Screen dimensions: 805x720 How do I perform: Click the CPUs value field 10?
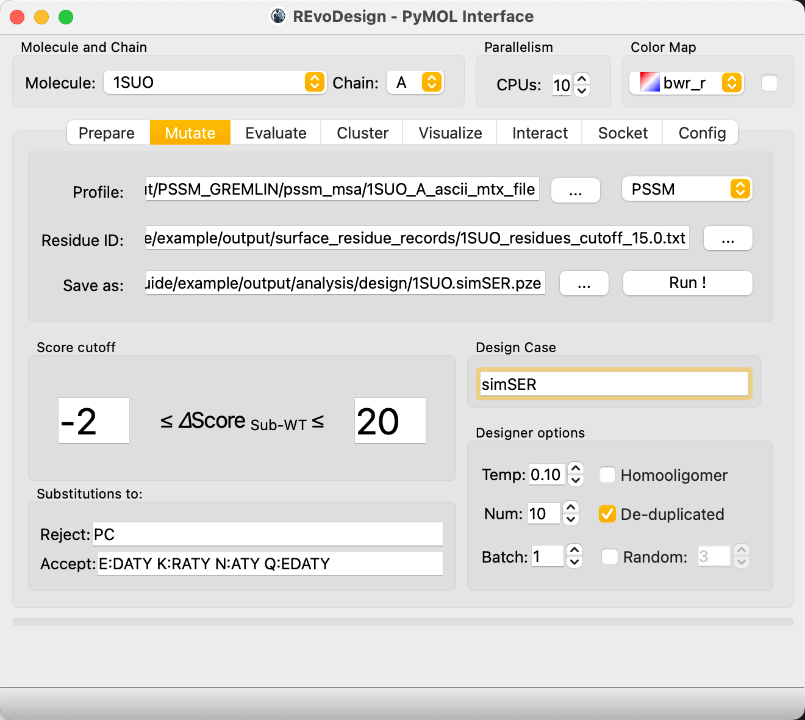coord(562,85)
